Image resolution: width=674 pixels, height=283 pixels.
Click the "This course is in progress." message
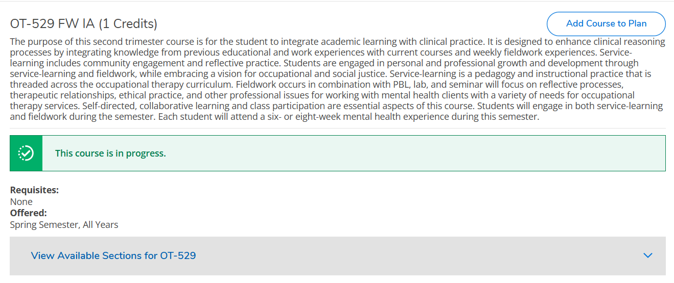[x=110, y=153]
